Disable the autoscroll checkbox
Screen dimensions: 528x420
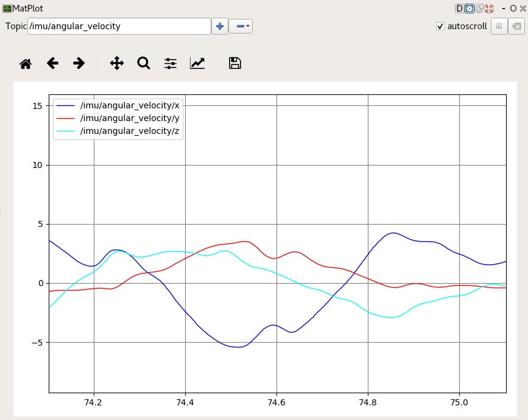tap(440, 26)
